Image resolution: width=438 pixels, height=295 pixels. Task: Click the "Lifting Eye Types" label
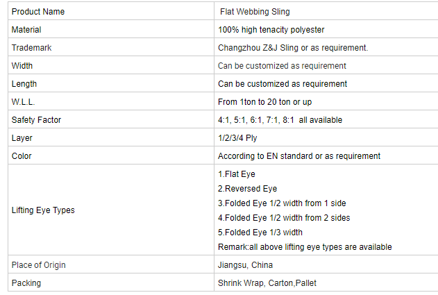coord(43,210)
